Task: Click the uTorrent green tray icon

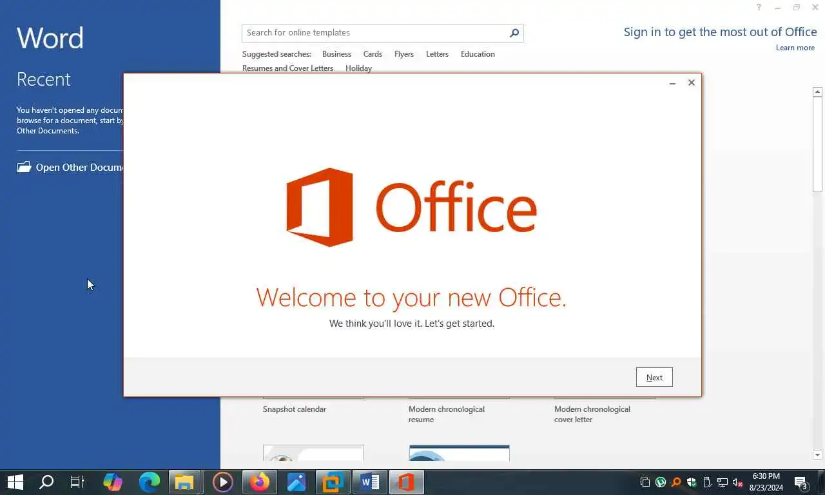Action: [x=661, y=483]
